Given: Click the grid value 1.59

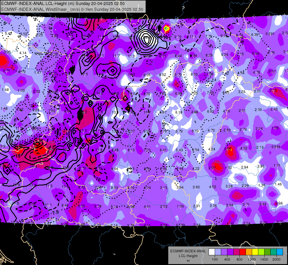Looking at the screenshot, I should pos(180,206).
